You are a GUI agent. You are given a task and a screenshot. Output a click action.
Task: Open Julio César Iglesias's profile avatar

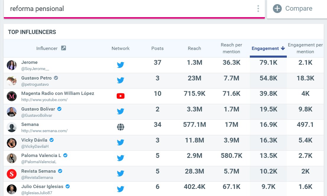(12, 189)
